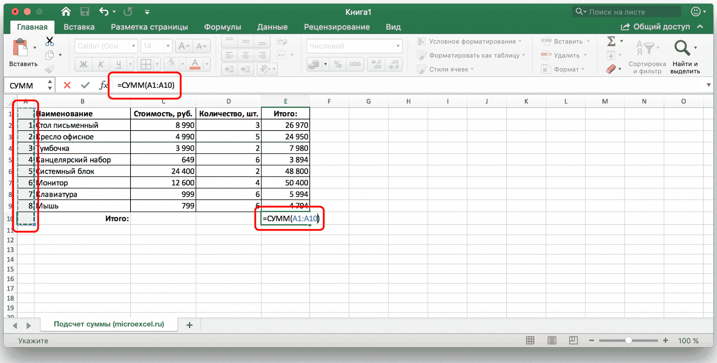This screenshot has width=717, height=363.
Task: Switch to the Данные ribbon tab
Action: click(x=272, y=27)
